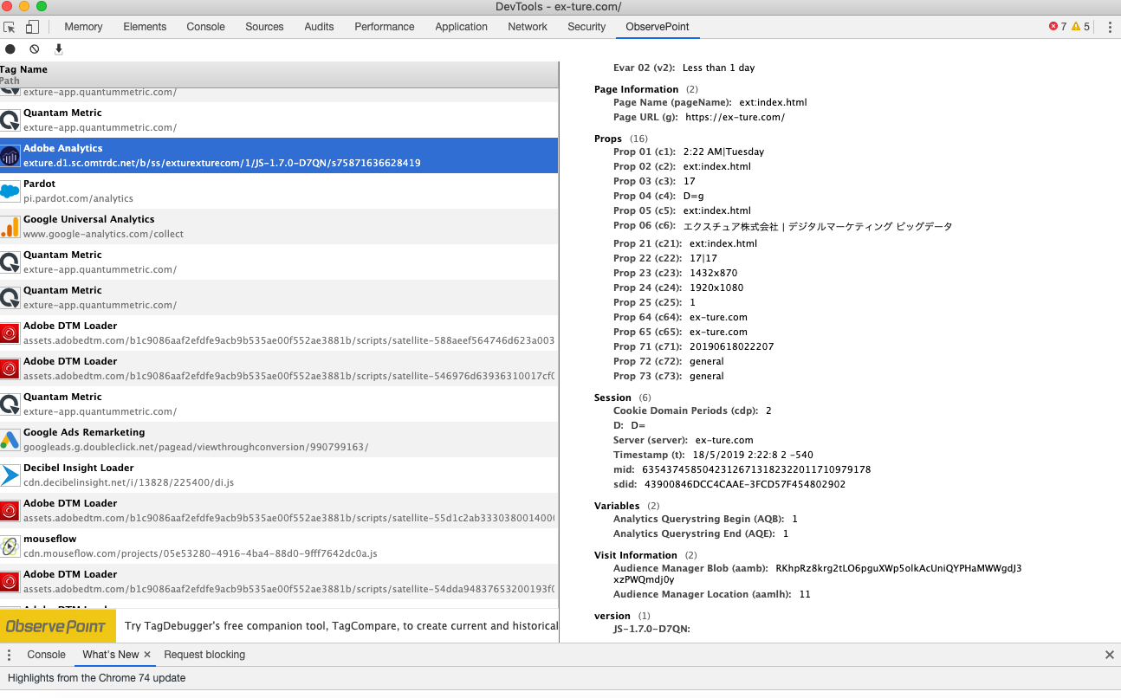This screenshot has height=698, width=1121.
Task: Select the Adobe Analytics tag row
Action: click(279, 156)
